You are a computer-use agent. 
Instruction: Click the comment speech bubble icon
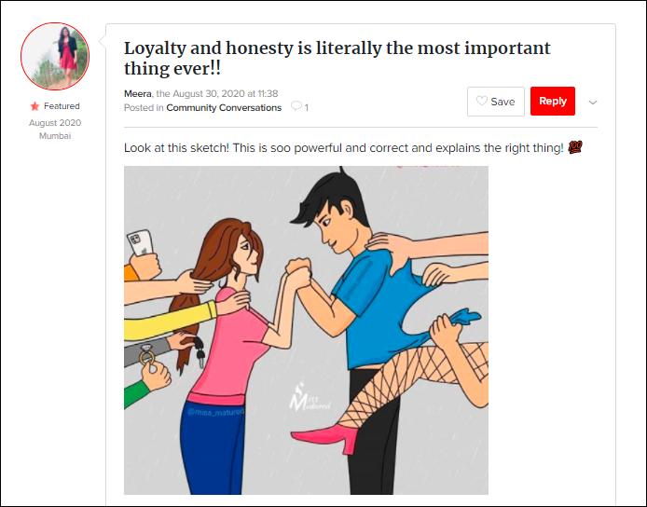[x=296, y=106]
